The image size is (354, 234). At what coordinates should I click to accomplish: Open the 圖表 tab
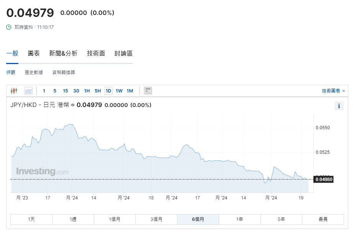34,53
